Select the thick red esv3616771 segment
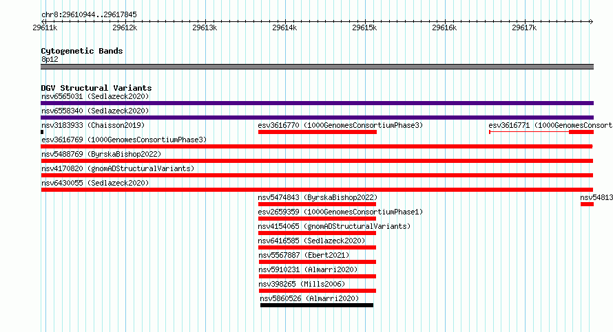 point(581,132)
